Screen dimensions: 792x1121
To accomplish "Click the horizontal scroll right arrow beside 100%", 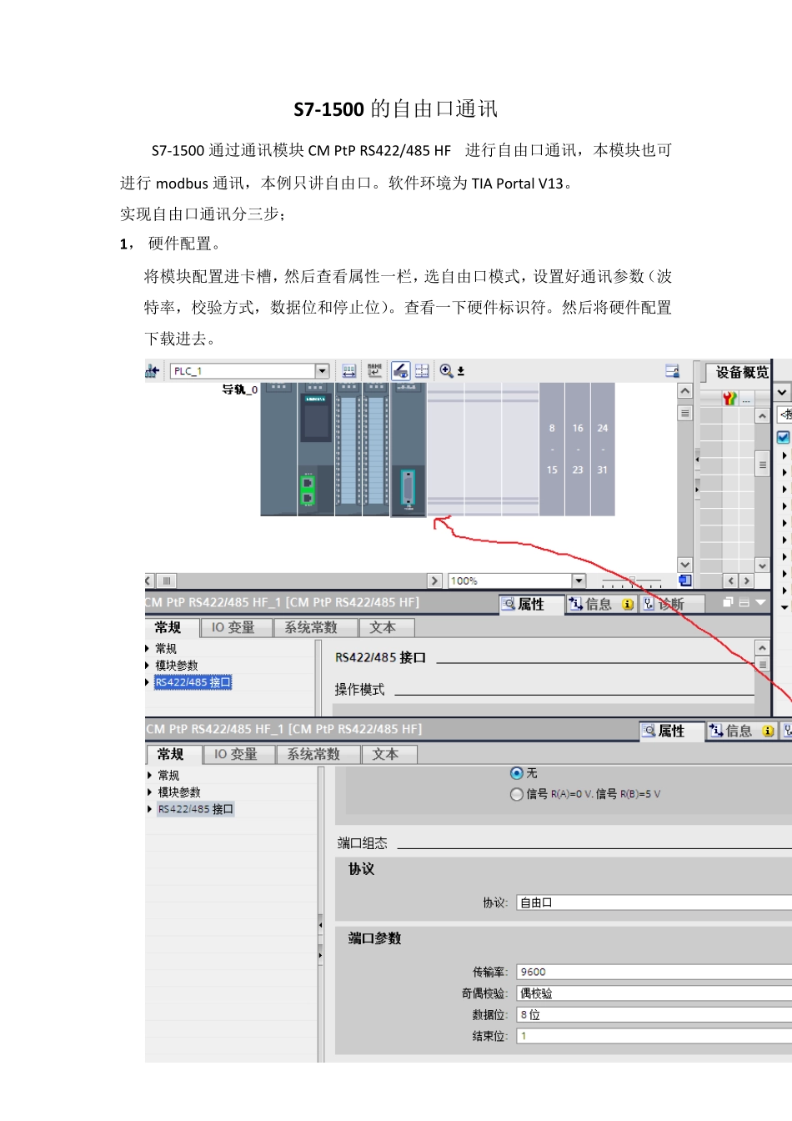I will 434,581.
